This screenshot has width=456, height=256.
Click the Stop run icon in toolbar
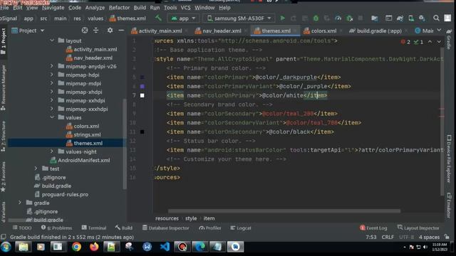361,18
